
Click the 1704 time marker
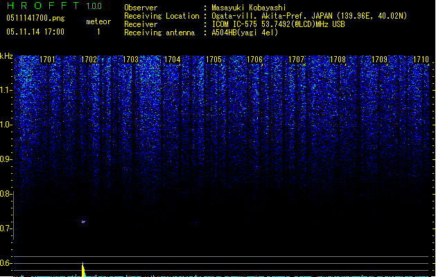click(172, 60)
